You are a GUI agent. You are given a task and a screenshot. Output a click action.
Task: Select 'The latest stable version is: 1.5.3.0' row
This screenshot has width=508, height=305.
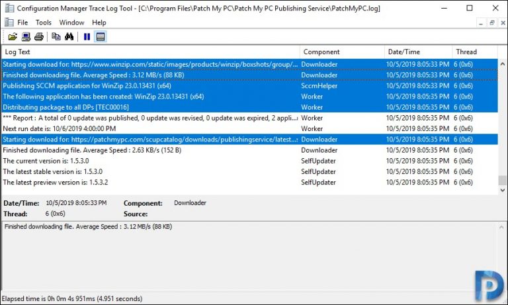click(x=249, y=171)
